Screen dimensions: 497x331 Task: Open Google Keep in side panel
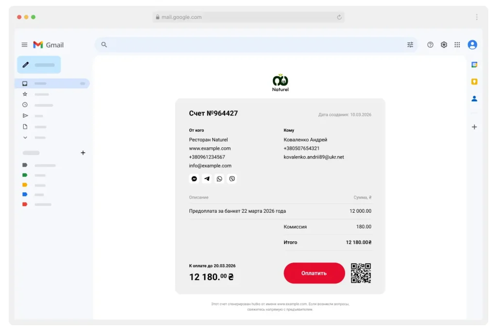point(474,81)
